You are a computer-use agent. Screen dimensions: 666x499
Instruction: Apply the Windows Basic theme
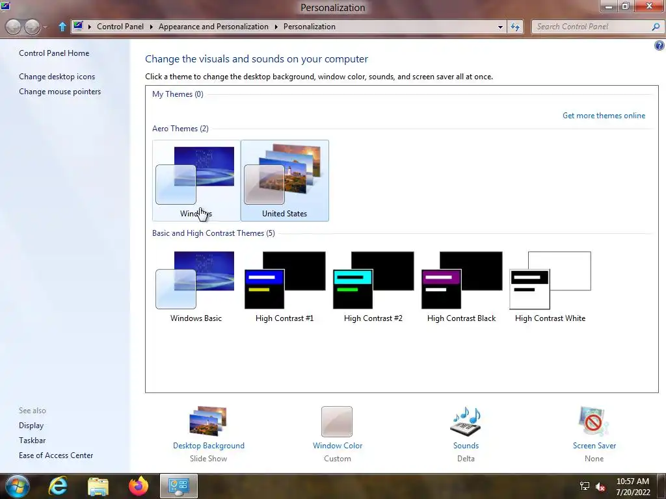click(x=196, y=287)
